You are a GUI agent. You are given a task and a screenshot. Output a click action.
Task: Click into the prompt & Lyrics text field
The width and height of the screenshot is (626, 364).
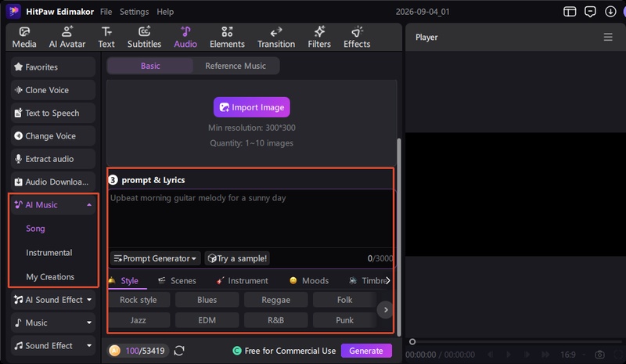tap(250, 218)
